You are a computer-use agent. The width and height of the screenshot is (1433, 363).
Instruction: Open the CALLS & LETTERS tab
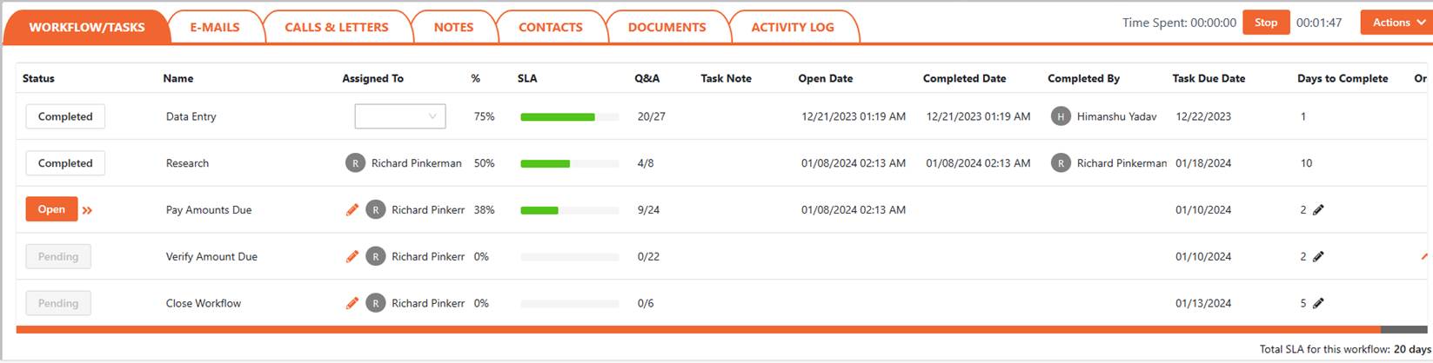point(337,27)
